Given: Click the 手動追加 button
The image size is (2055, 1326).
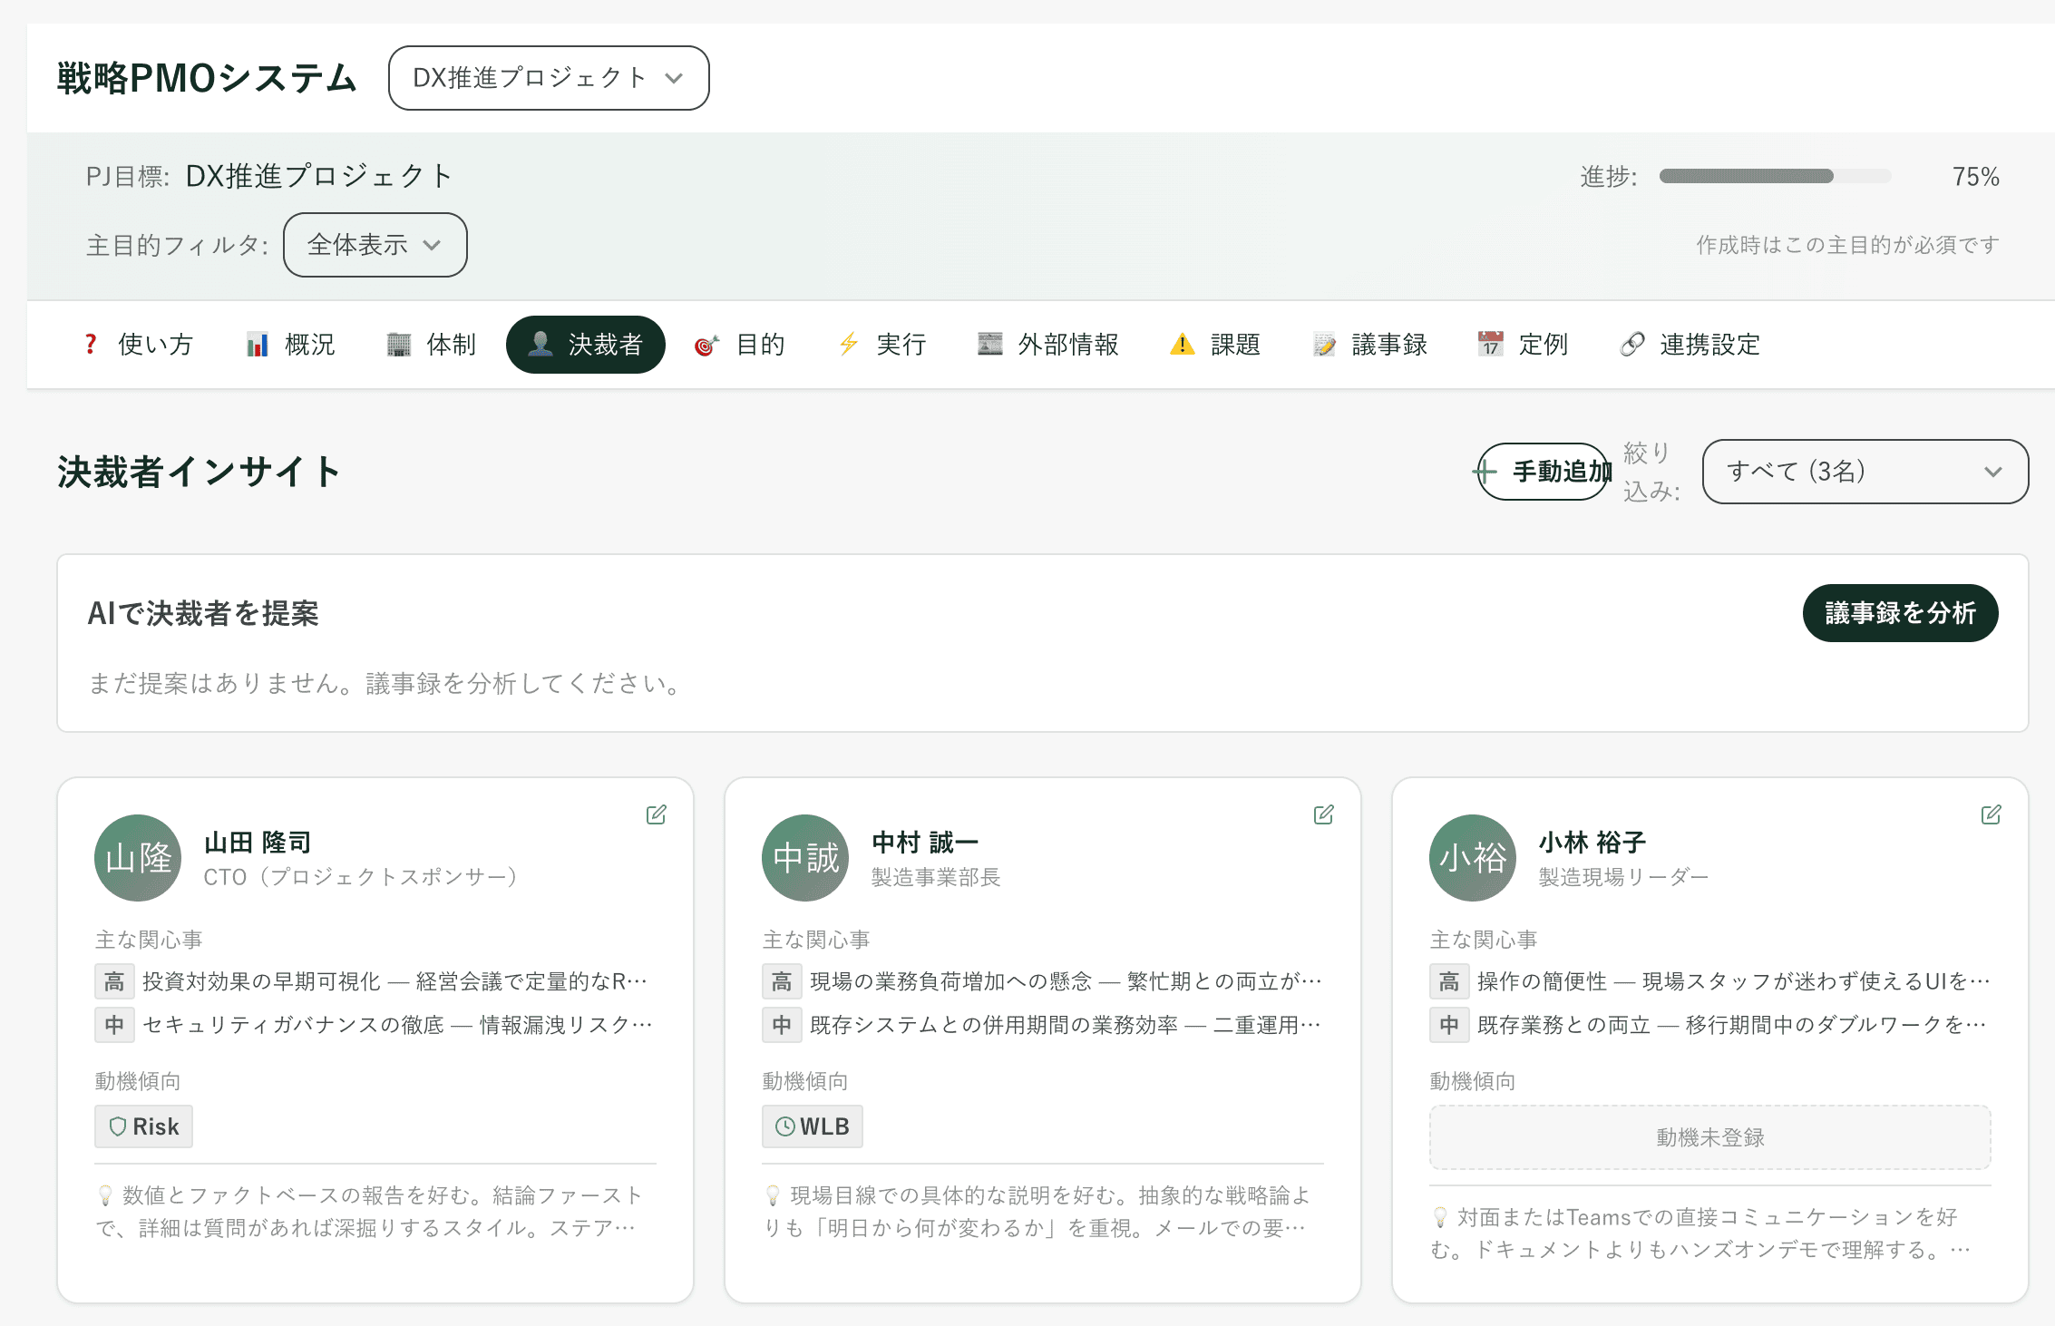Looking at the screenshot, I should (1543, 471).
